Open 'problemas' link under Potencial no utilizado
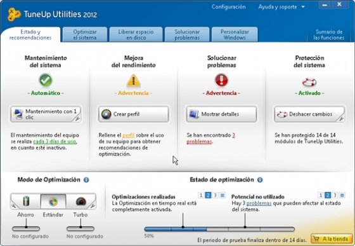Screen dimensions: 355x246 [x=259, y=203]
